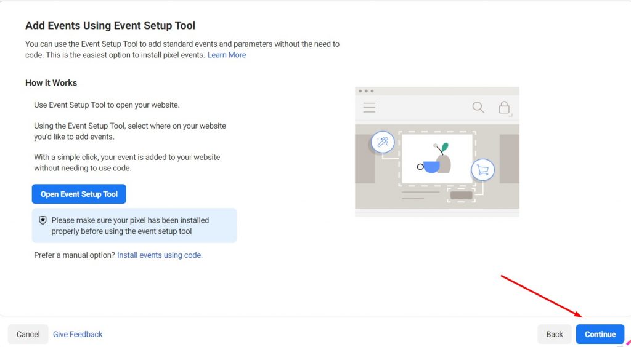The width and height of the screenshot is (631, 347).
Task: Go back with the Back button
Action: tap(554, 334)
